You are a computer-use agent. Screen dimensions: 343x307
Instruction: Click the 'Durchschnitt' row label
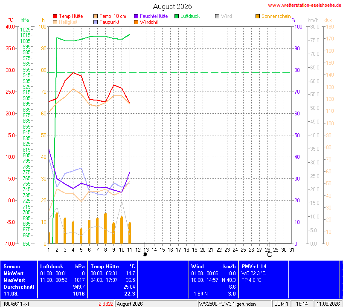click(x=19, y=287)
